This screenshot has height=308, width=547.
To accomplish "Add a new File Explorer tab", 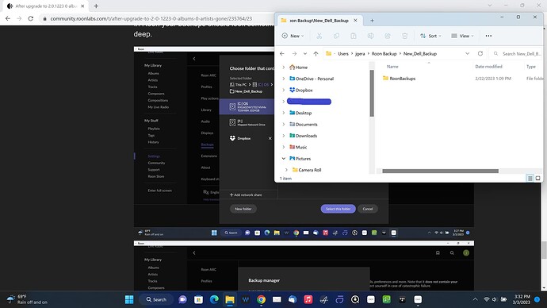I will [372, 21].
